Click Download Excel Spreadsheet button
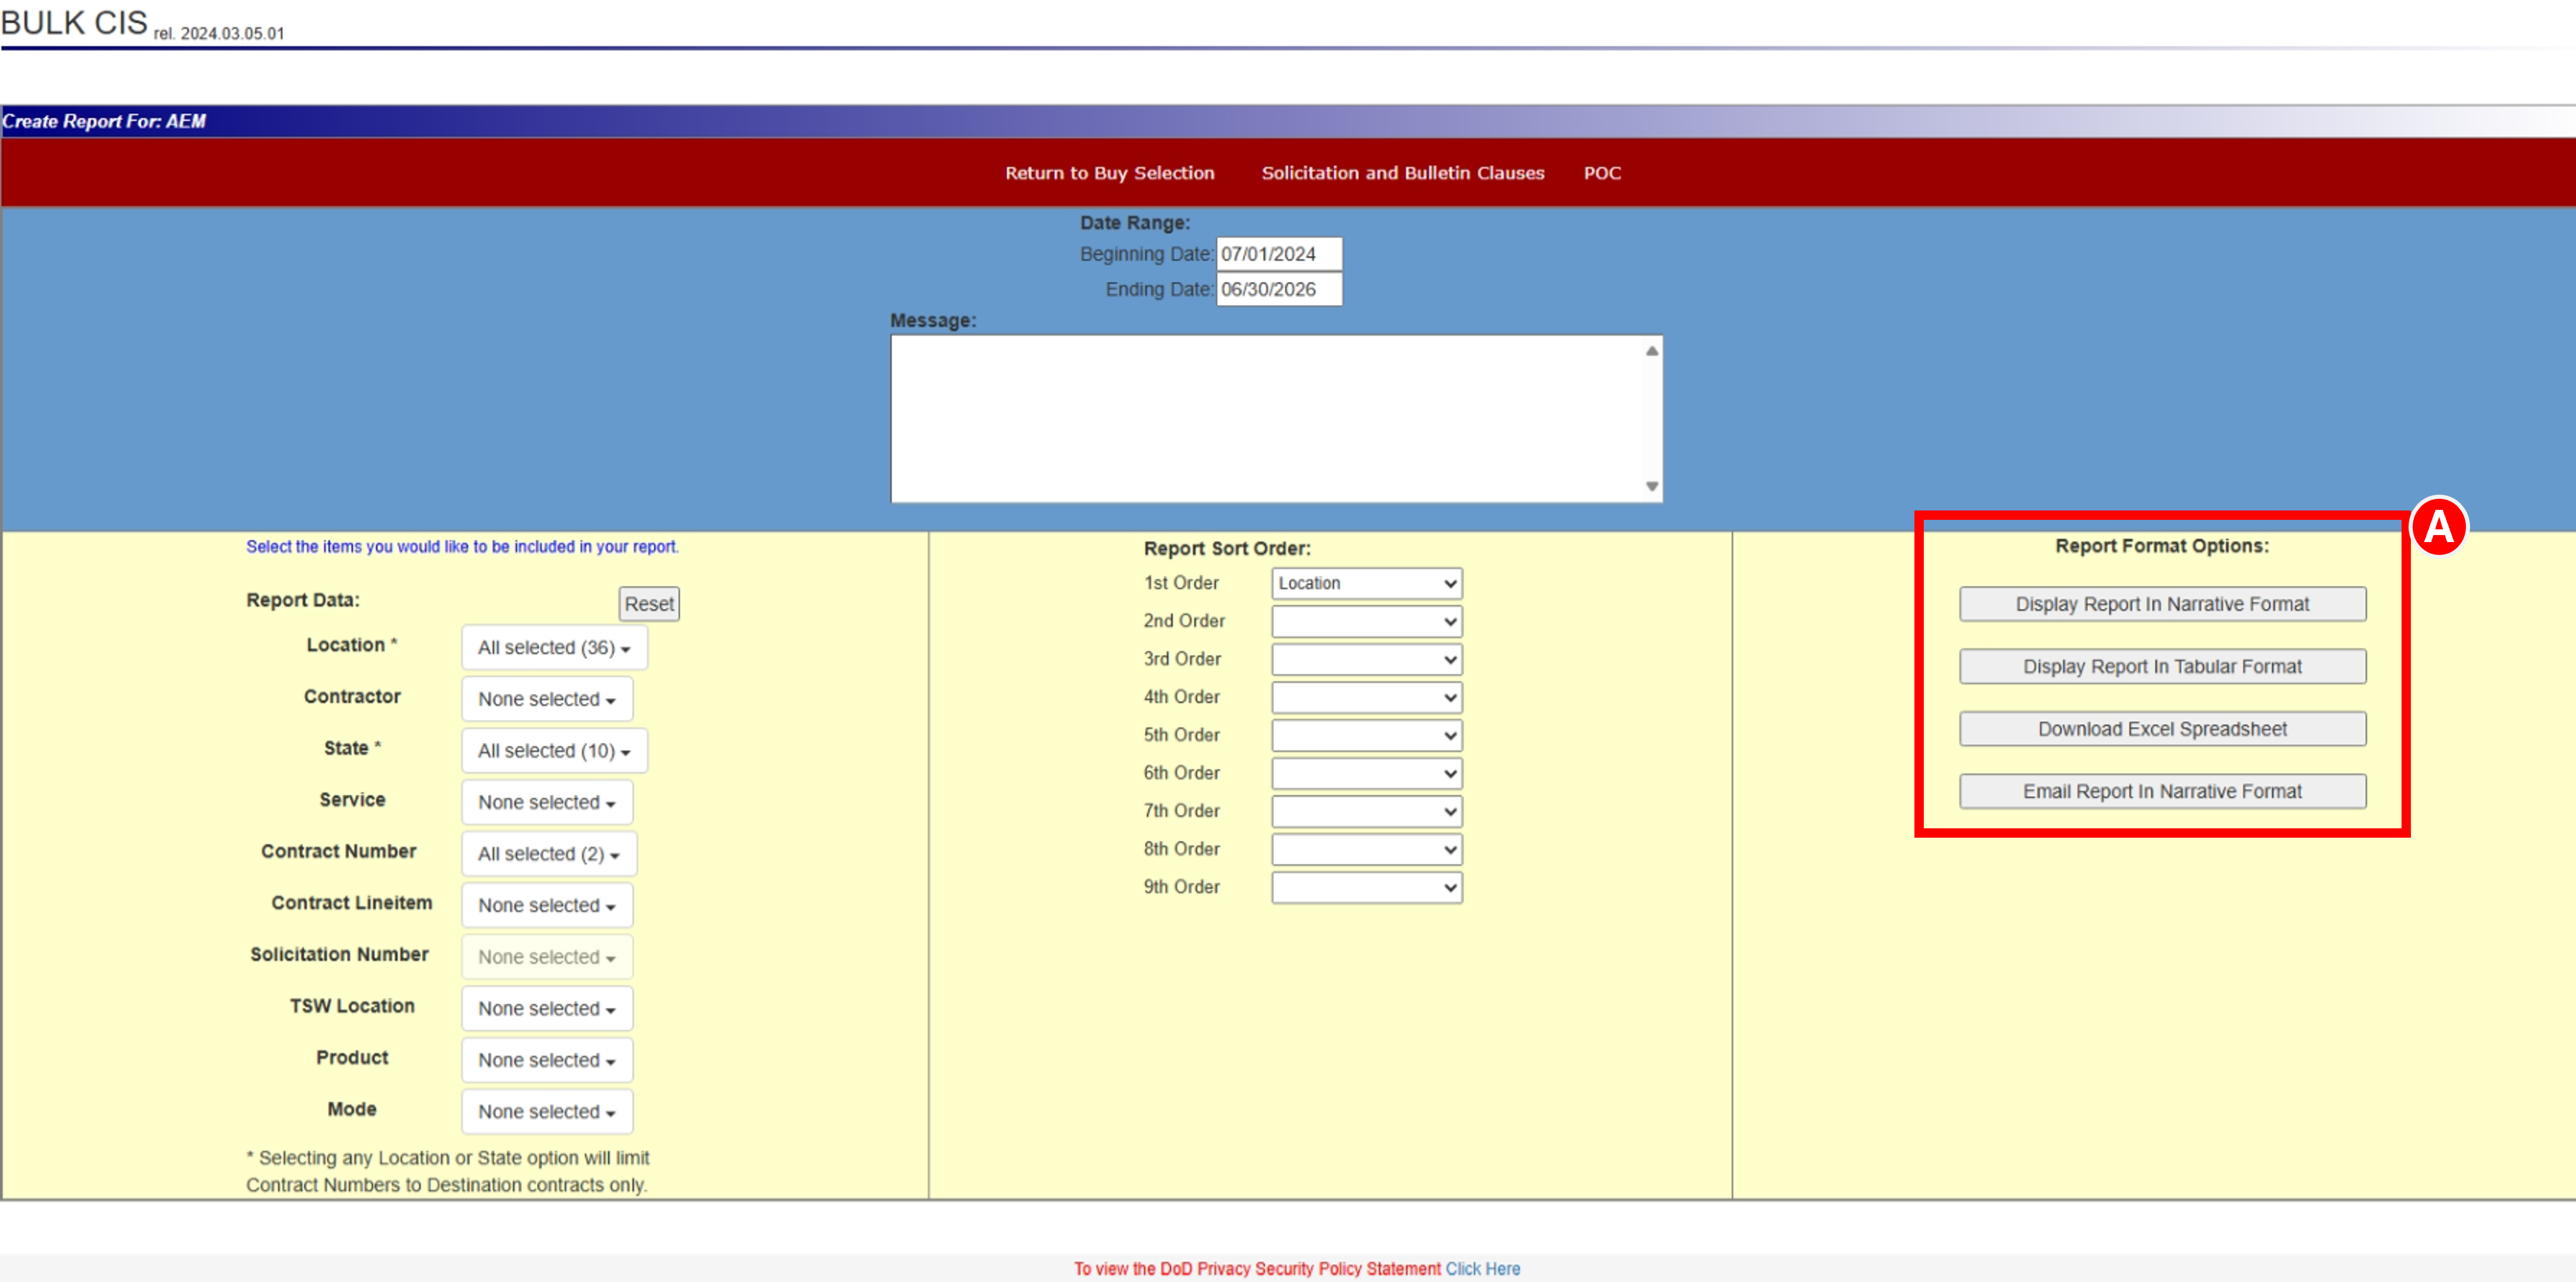 pos(2162,729)
